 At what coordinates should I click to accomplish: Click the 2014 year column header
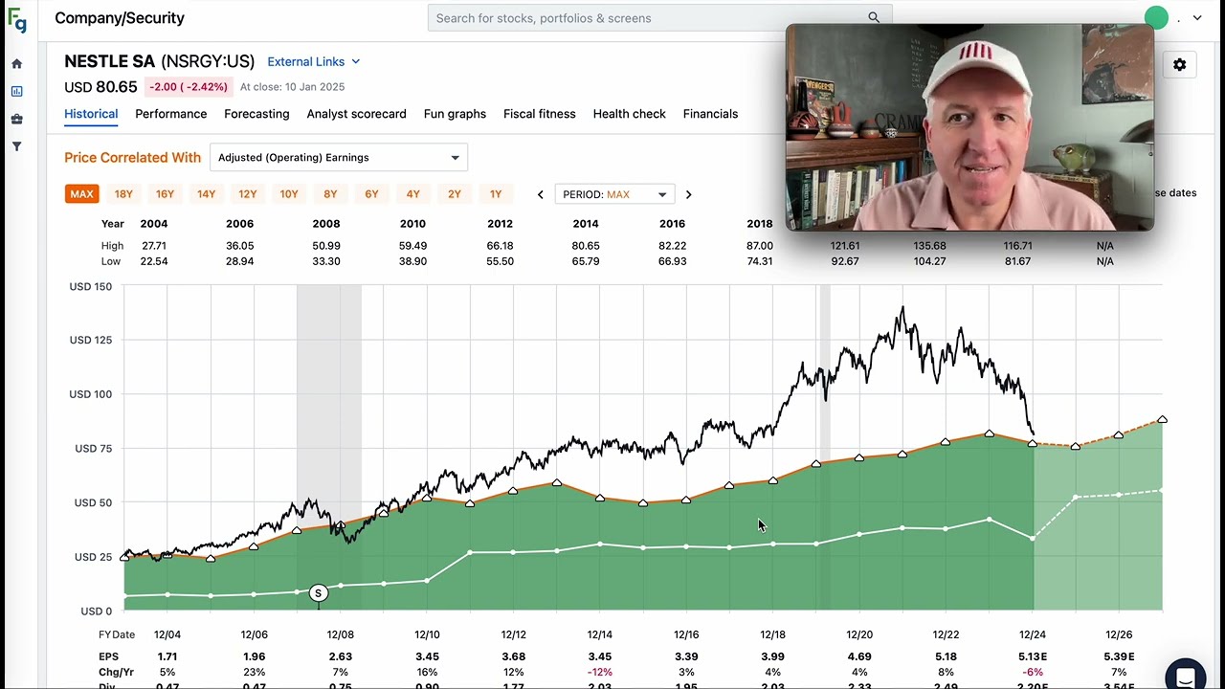586,224
